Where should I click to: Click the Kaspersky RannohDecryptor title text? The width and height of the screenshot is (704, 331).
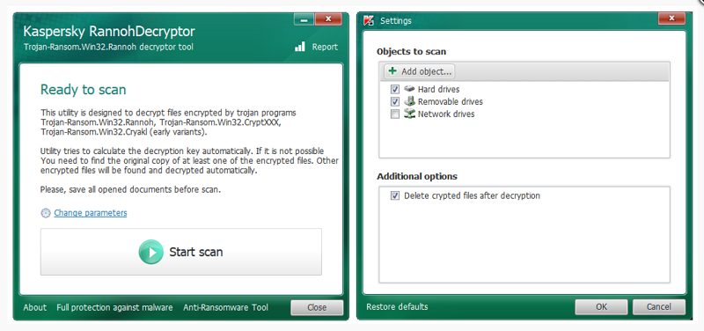point(109,32)
